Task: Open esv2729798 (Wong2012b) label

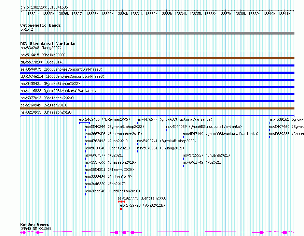Action: (142, 205)
